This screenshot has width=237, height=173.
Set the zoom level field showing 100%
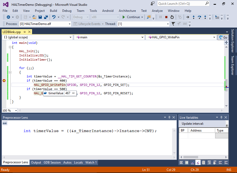(8, 110)
